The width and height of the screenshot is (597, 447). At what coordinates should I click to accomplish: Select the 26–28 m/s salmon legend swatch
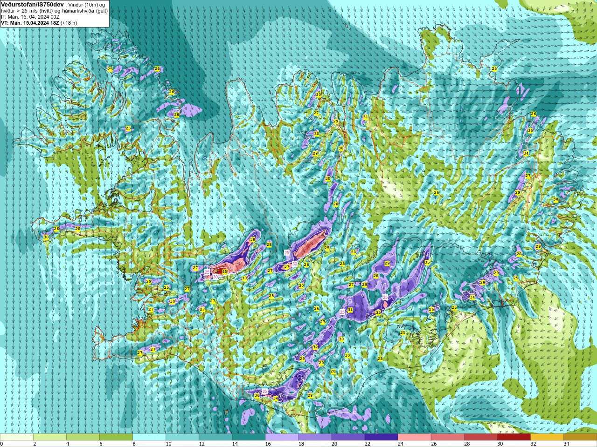coord(447,437)
